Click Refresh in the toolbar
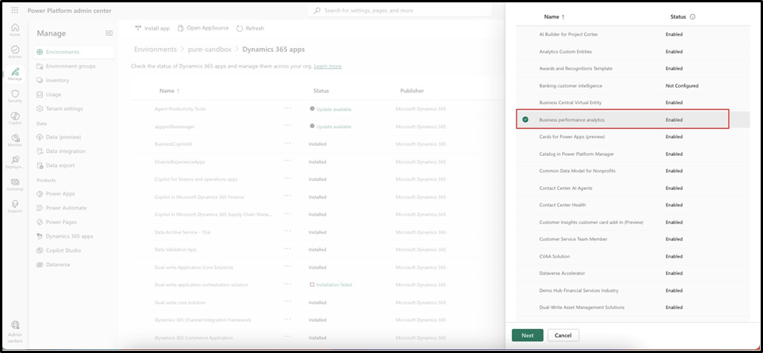The height and width of the screenshot is (353, 763). point(250,28)
